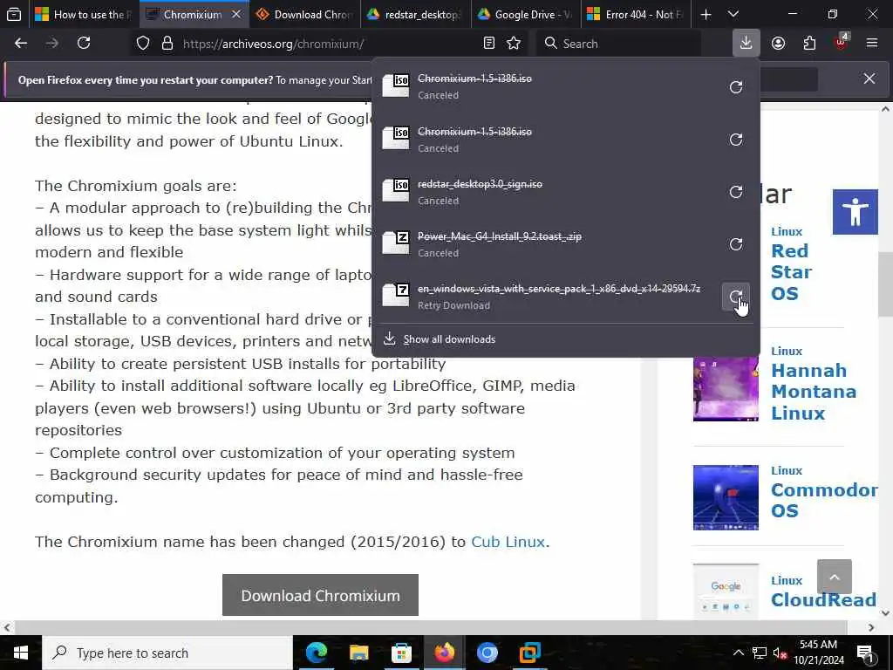Click the horizontal scrollbar right arrow
This screenshot has width=893, height=670.
[x=871, y=627]
